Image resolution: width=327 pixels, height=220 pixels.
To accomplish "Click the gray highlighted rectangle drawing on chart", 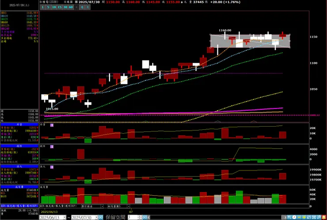I will click(x=250, y=41).
